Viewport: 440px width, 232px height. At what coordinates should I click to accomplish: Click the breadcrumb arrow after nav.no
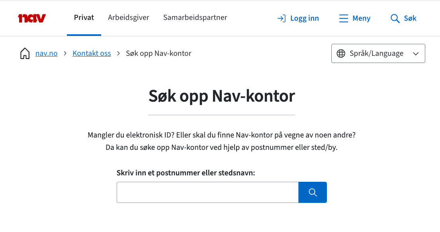tap(64, 53)
